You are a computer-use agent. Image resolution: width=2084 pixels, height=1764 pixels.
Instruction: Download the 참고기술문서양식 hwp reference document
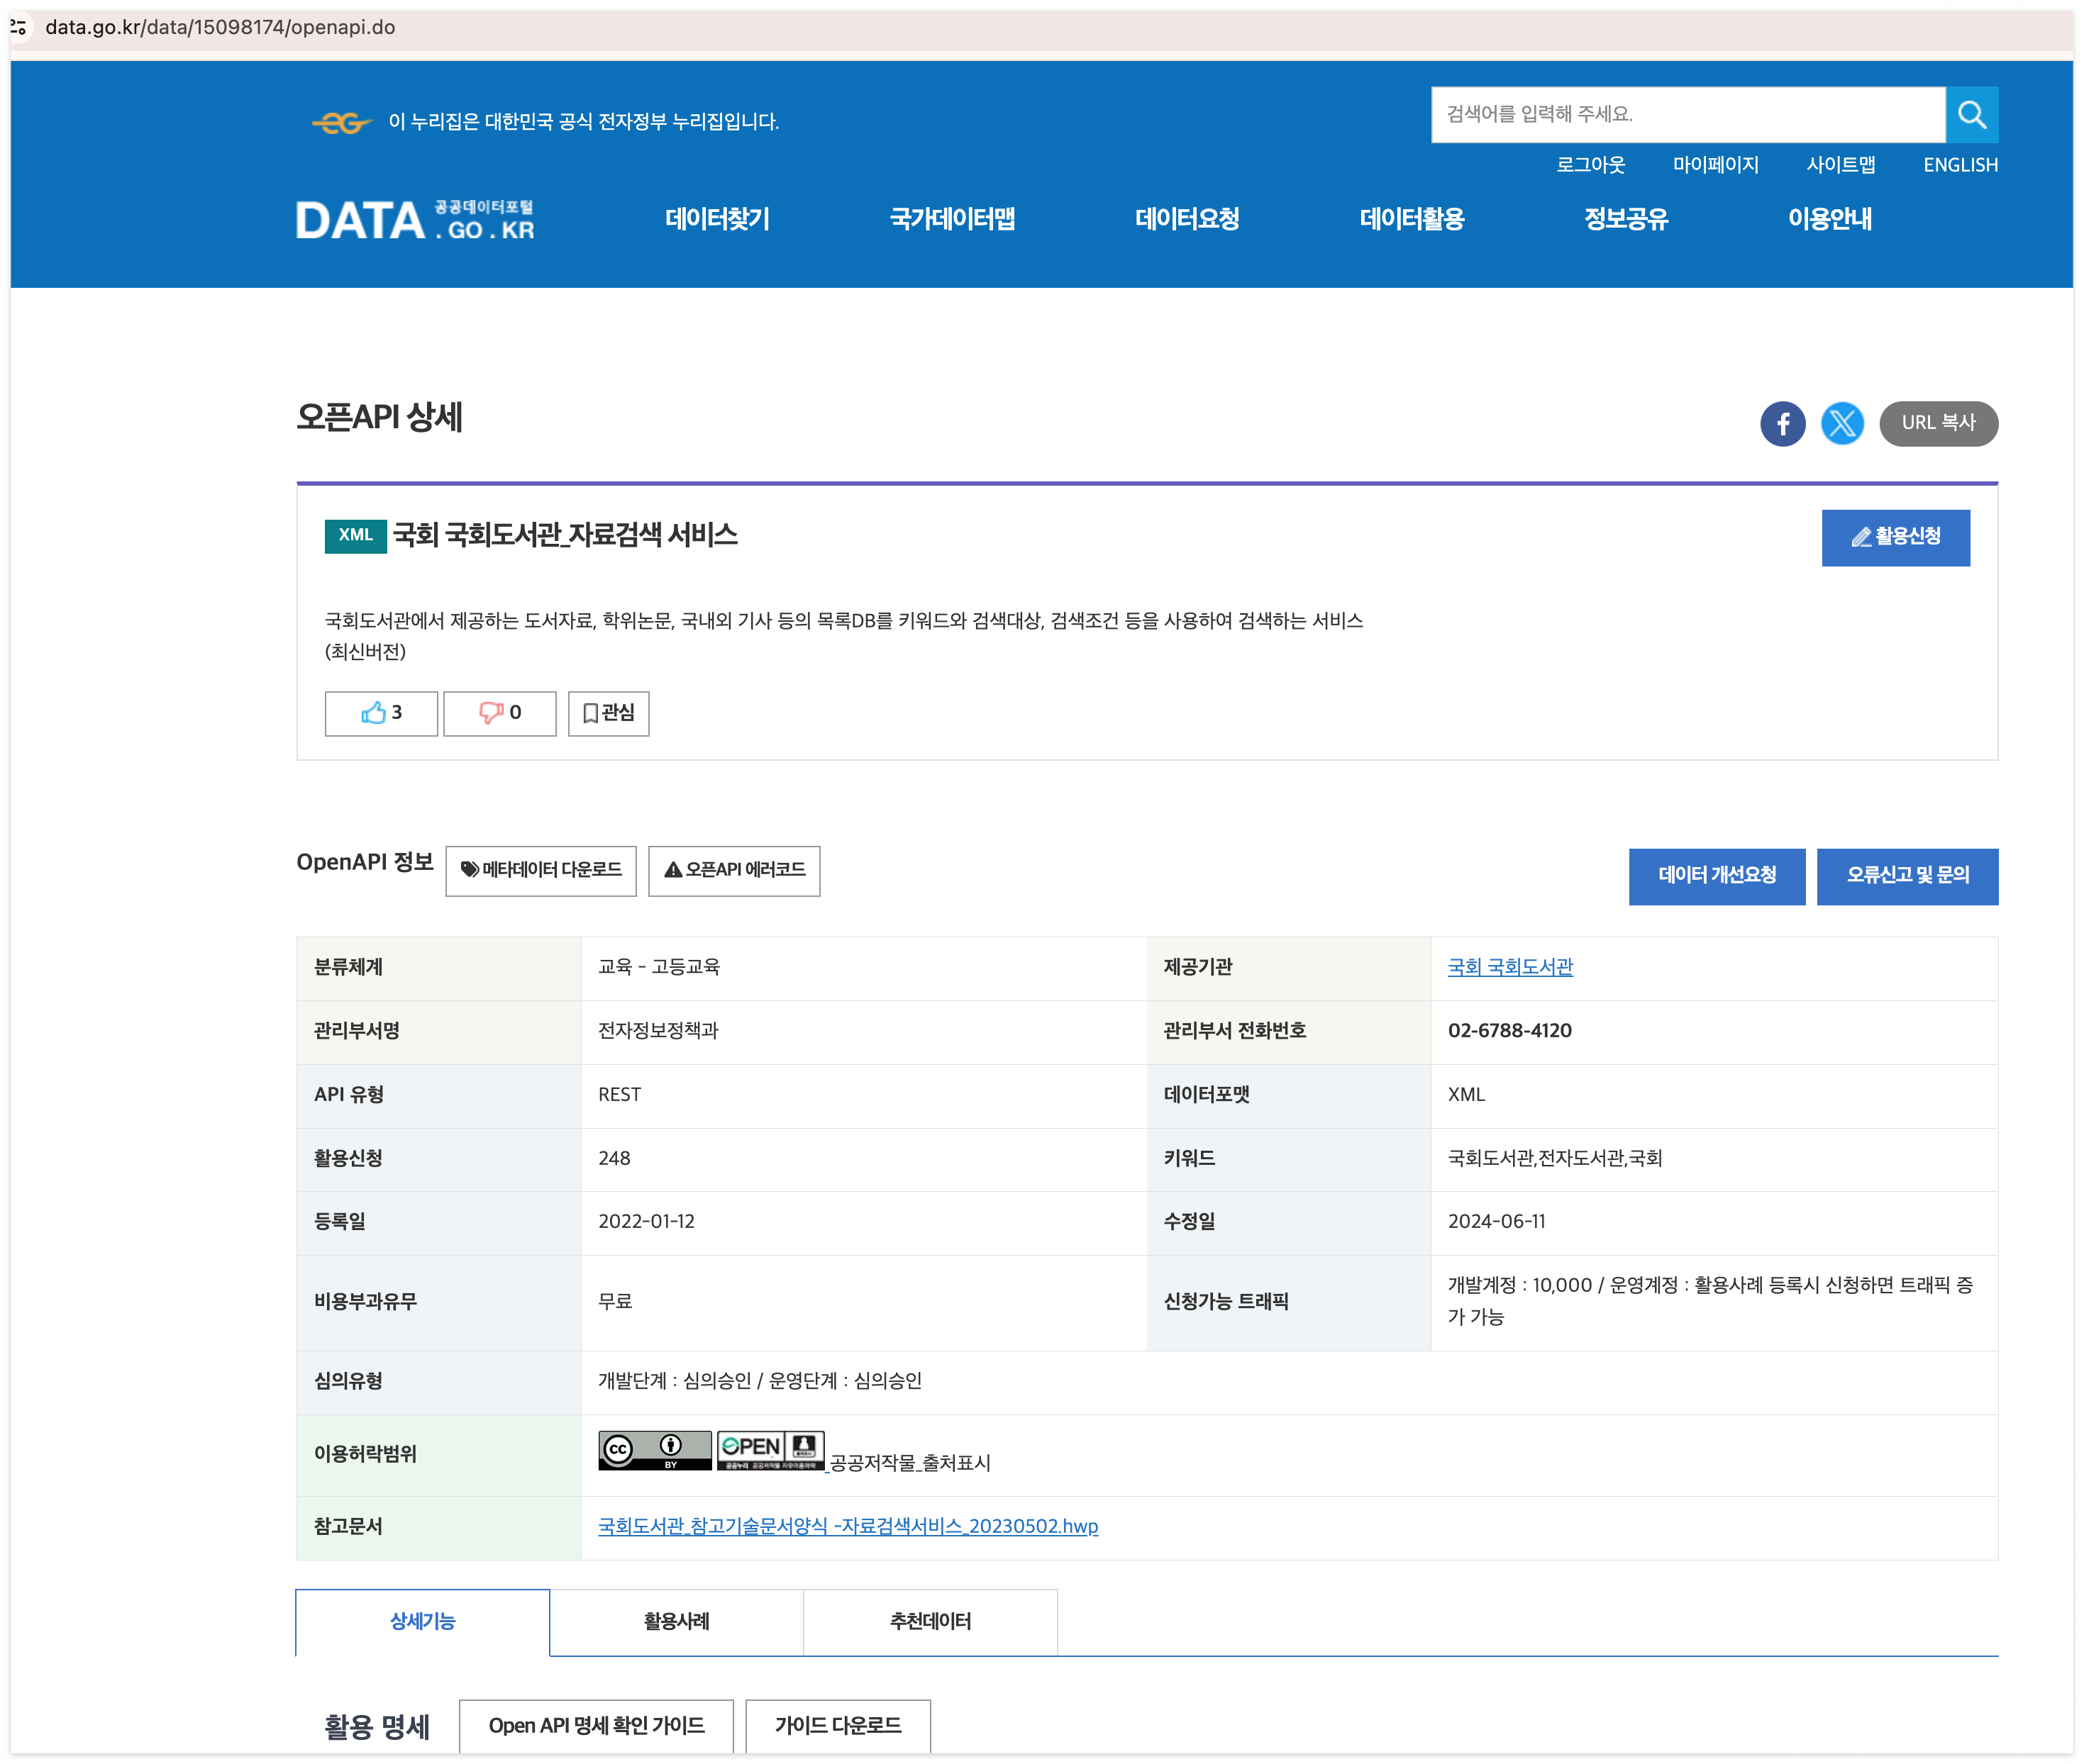pos(848,1526)
